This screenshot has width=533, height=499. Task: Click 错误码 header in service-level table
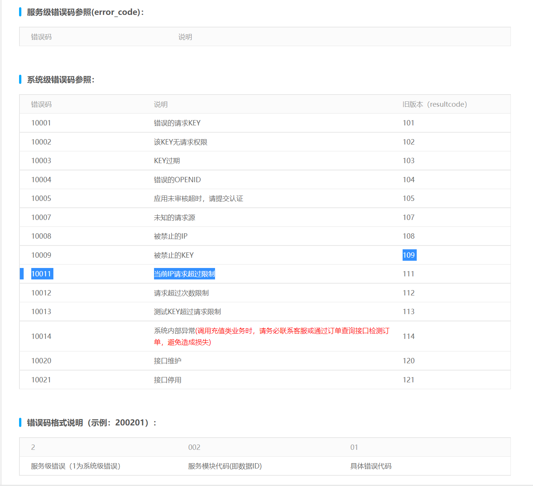click(41, 37)
